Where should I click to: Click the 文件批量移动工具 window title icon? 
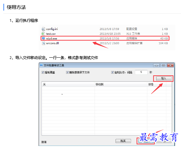tap(41, 65)
